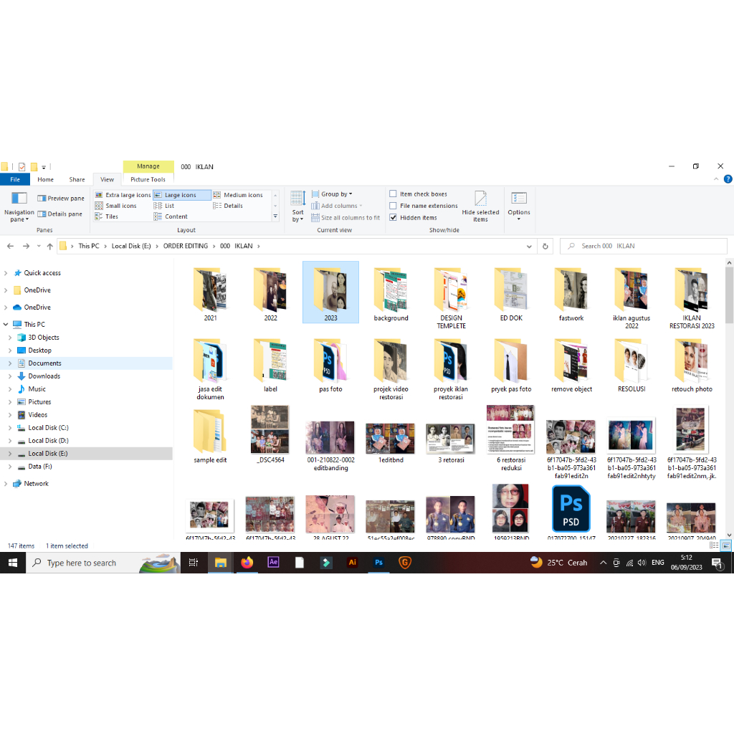Viewport: 734px width, 734px height.
Task: Select Large icons layout
Action: pos(181,195)
